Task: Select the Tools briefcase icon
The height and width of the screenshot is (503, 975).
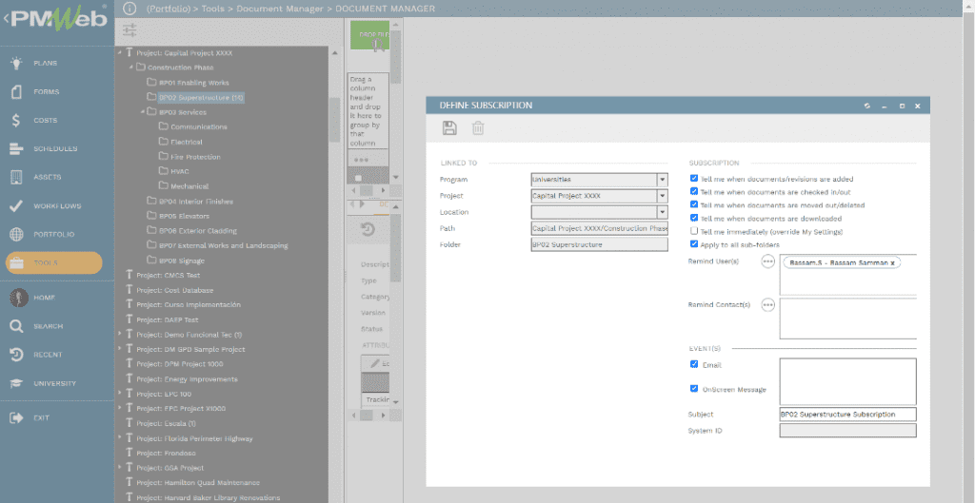Action: pos(16,262)
